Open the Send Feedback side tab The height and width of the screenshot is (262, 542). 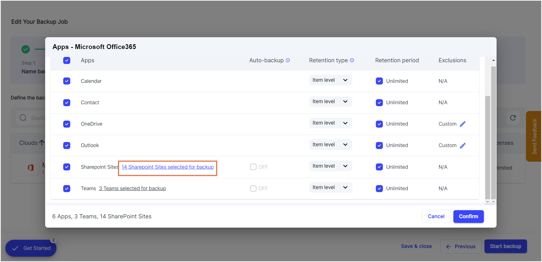point(534,136)
